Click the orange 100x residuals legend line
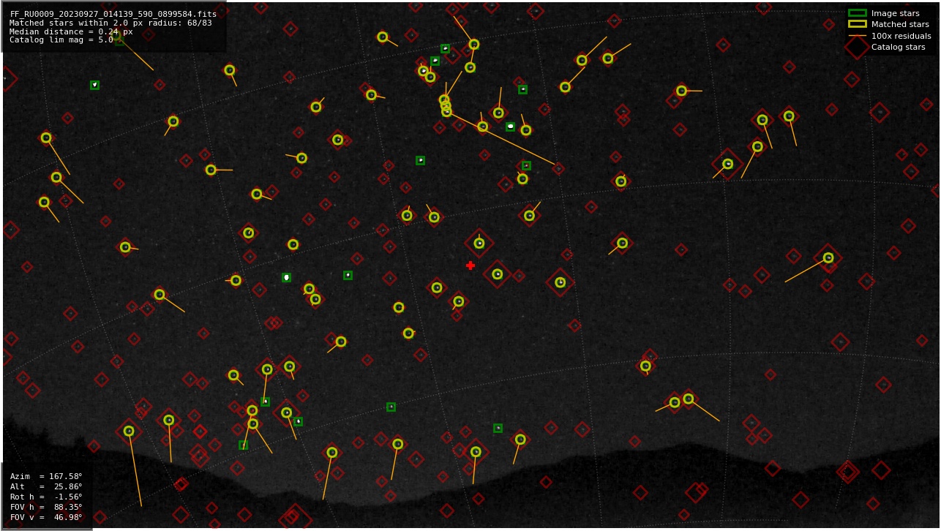Viewport: 941px width, 531px height. tap(857, 36)
